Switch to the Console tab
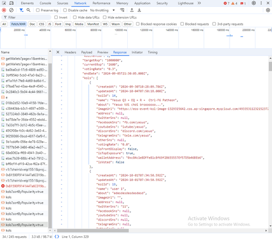 45,3
